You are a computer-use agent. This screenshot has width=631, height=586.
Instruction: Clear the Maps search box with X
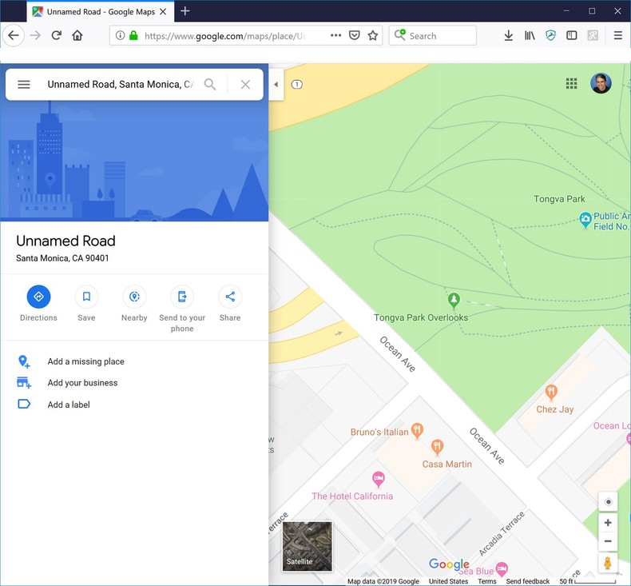[245, 84]
